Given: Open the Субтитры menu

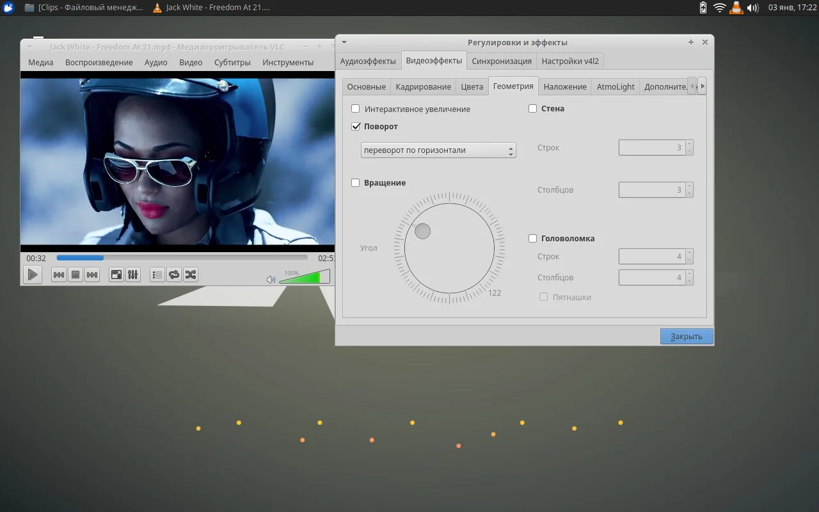Looking at the screenshot, I should coord(232,62).
